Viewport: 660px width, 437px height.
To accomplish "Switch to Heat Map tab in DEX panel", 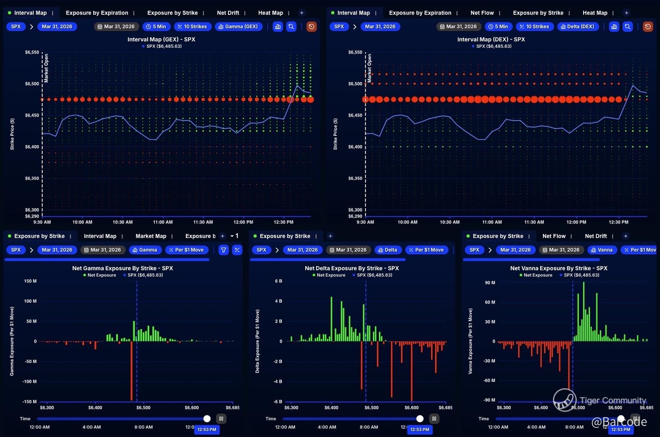I will [595, 13].
